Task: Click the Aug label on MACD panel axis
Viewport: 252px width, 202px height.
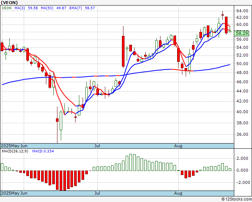Action: coord(178,193)
